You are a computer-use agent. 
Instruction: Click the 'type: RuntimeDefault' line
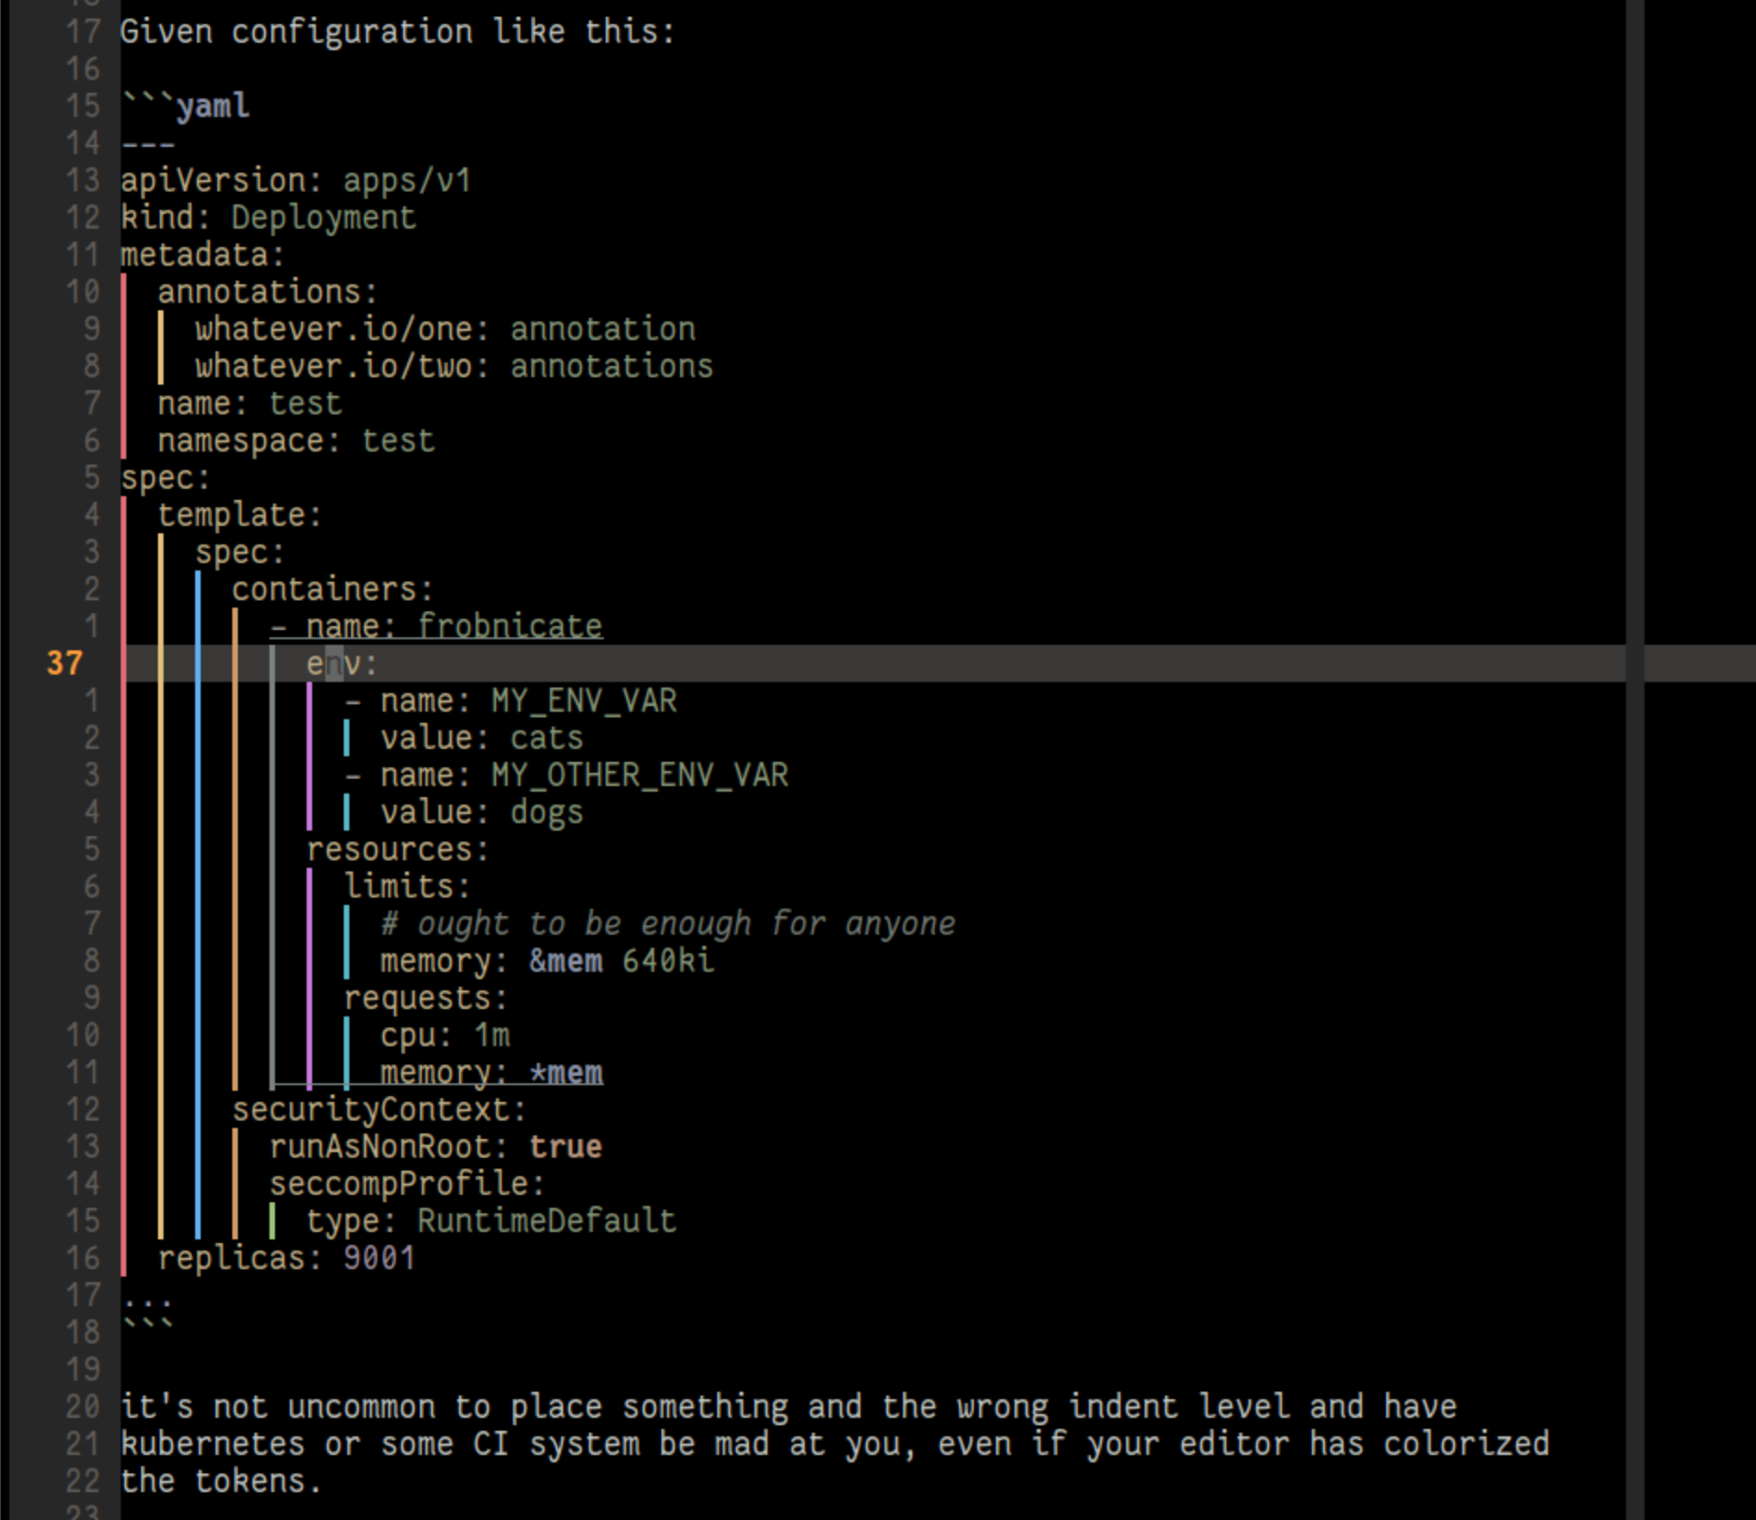click(x=491, y=1221)
